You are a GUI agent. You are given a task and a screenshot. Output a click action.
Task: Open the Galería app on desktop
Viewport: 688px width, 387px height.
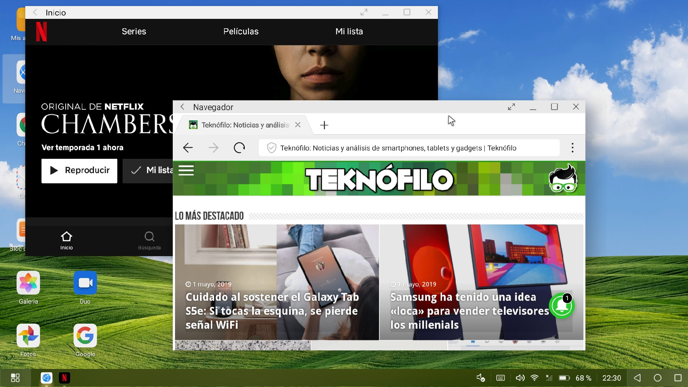[x=28, y=288]
